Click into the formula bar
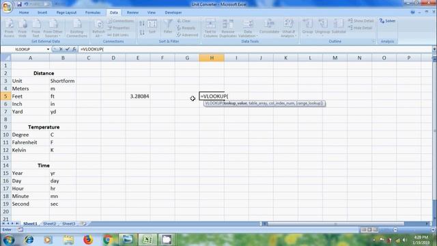Viewport: 437px width, 246px height. (x=255, y=49)
